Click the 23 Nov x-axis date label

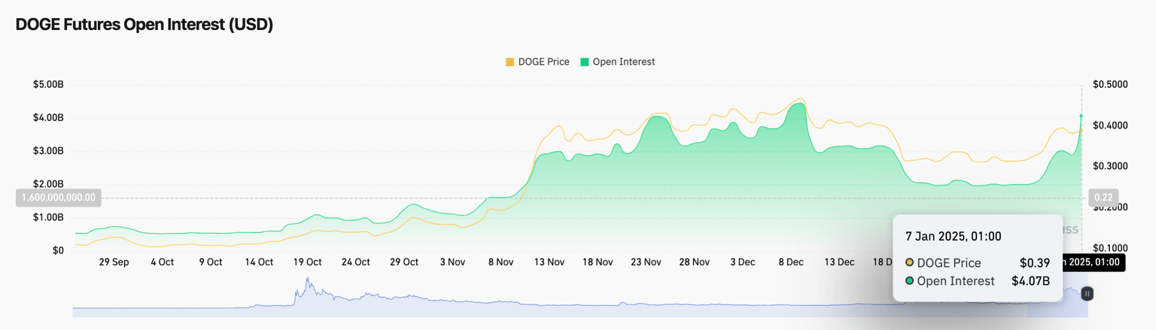click(645, 262)
